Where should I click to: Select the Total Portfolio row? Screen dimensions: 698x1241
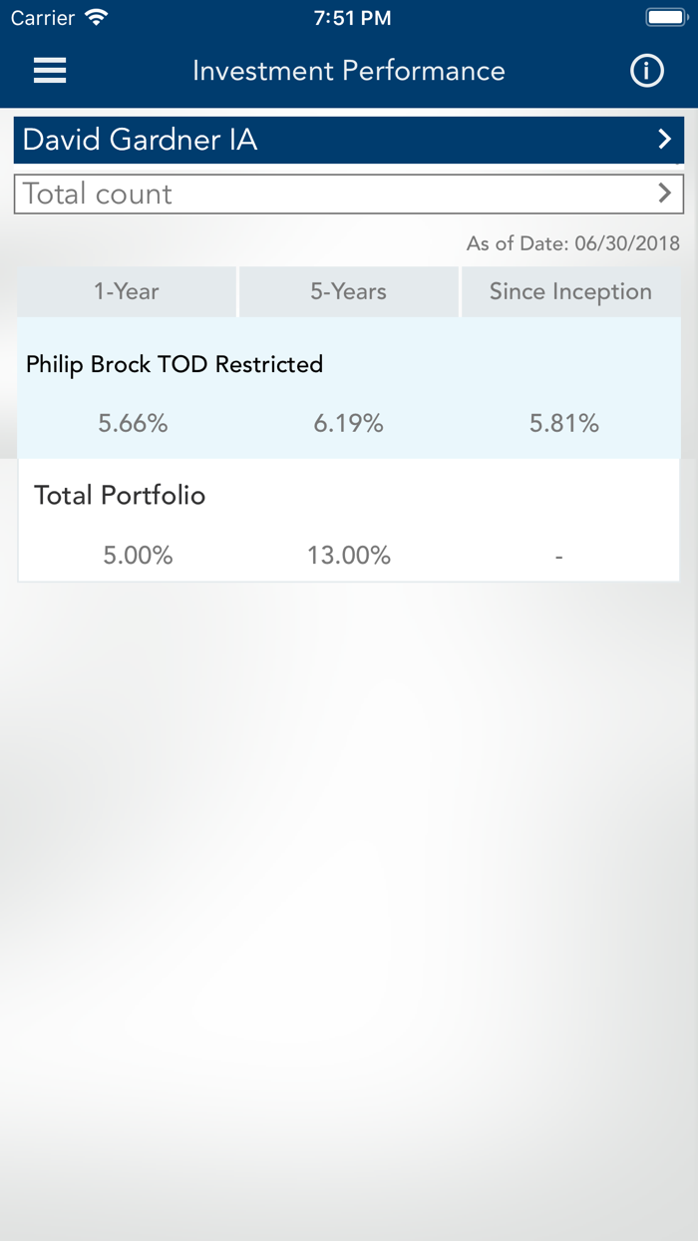coord(349,520)
